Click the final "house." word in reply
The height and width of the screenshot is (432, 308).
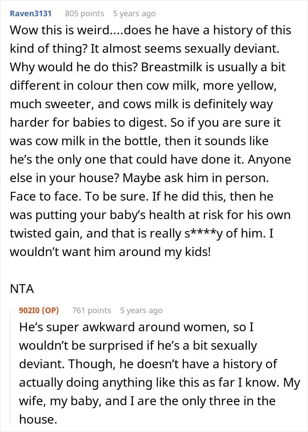38,420
